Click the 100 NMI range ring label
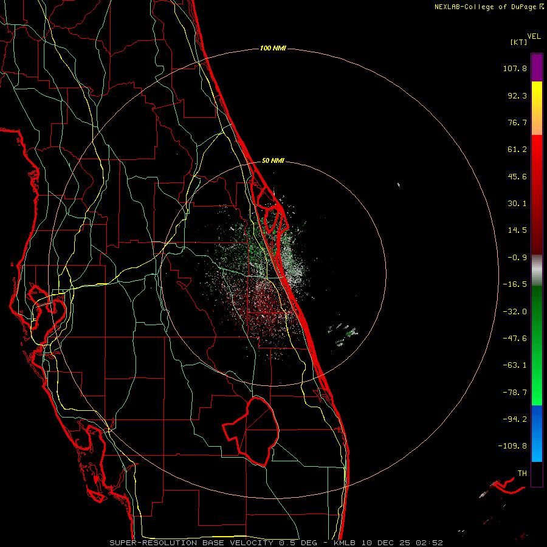Image resolution: width=547 pixels, height=547 pixels. pyautogui.click(x=273, y=48)
